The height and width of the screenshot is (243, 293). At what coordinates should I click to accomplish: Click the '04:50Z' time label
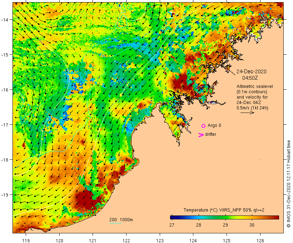[250, 78]
